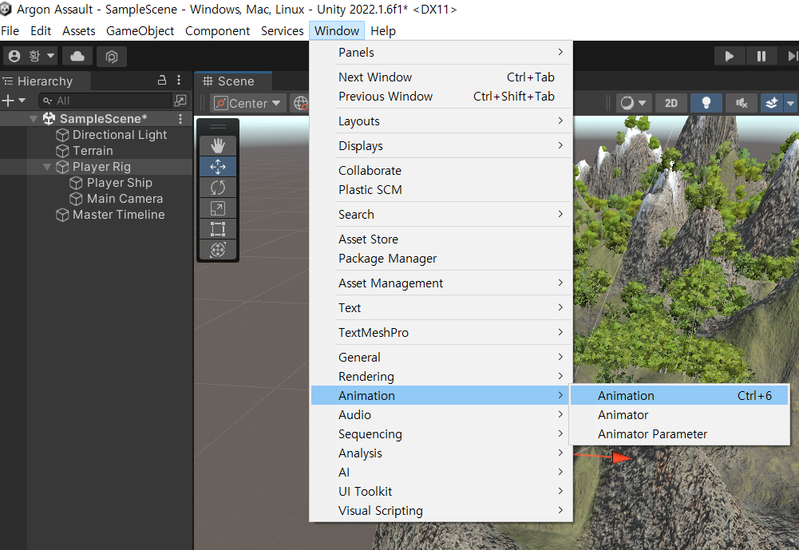This screenshot has height=550, width=799.
Task: Open the File menu
Action: click(10, 31)
